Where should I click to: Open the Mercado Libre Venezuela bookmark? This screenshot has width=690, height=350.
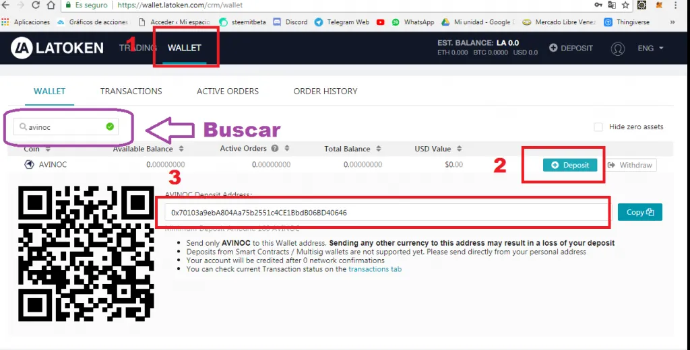tap(559, 22)
